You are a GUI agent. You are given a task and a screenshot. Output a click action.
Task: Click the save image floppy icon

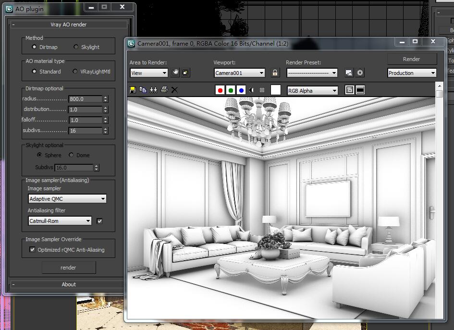(133, 90)
